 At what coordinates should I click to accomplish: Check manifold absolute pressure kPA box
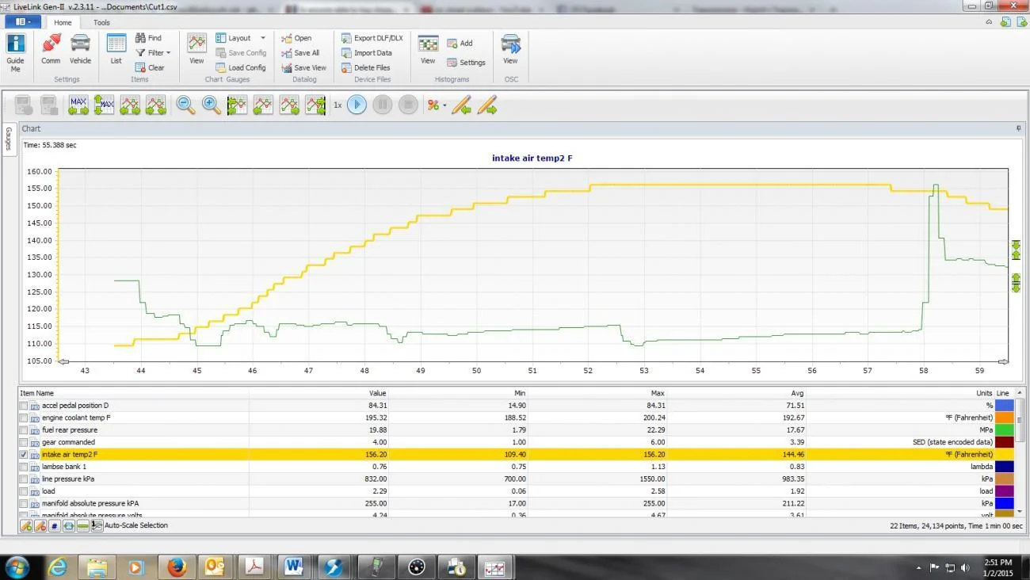[24, 504]
